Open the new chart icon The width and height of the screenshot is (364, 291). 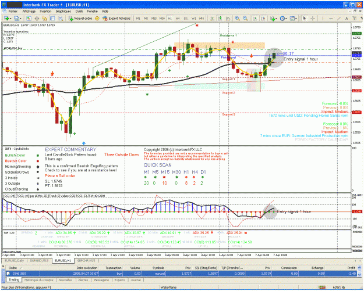click(x=6, y=18)
